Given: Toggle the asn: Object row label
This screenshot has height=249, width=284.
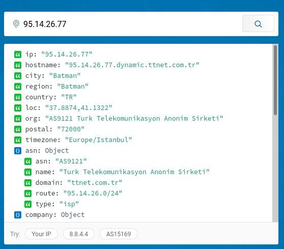Looking at the screenshot, I should click(x=47, y=151).
